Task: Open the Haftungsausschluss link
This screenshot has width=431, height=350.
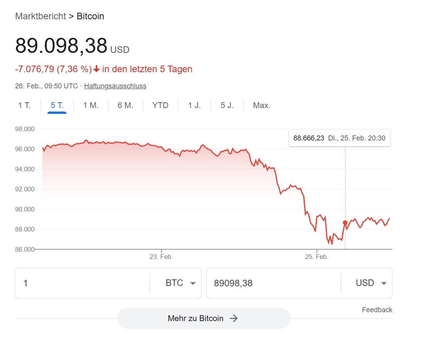Action: click(x=115, y=86)
